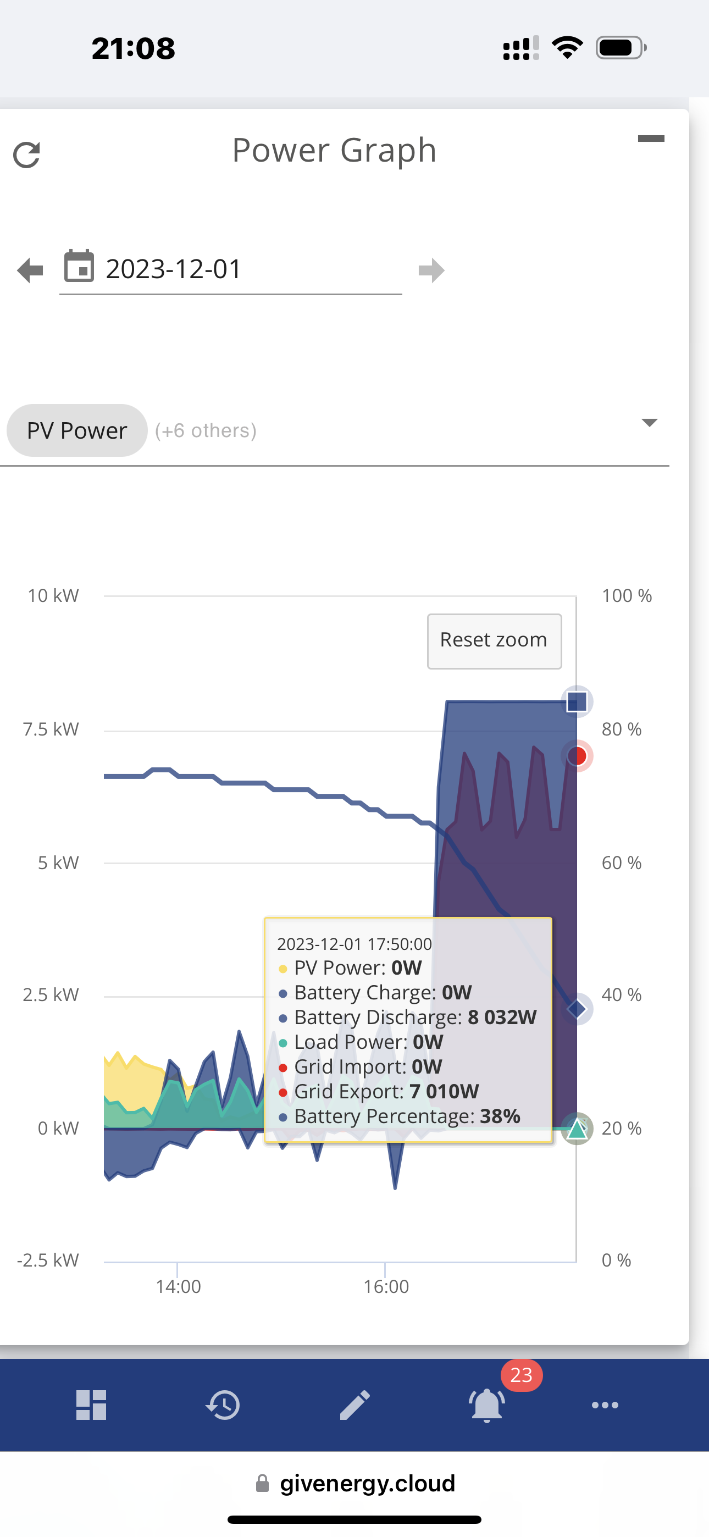This screenshot has height=1537, width=709.
Task: Refresh the Power Graph data
Action: point(27,154)
